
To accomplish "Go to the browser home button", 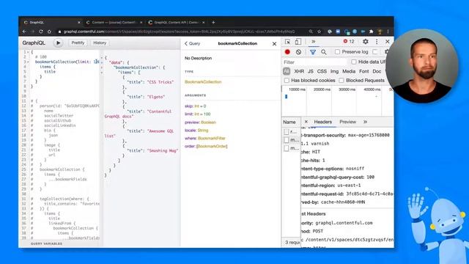I will coord(49,32).
